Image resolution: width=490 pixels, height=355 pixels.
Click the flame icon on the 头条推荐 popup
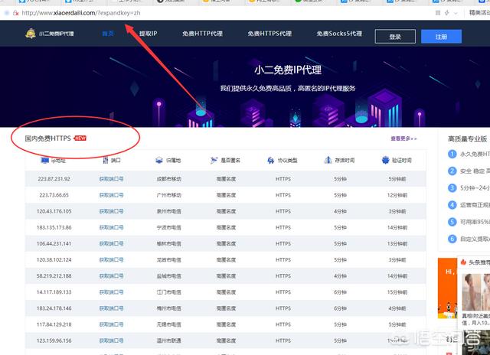pyautogui.click(x=463, y=262)
